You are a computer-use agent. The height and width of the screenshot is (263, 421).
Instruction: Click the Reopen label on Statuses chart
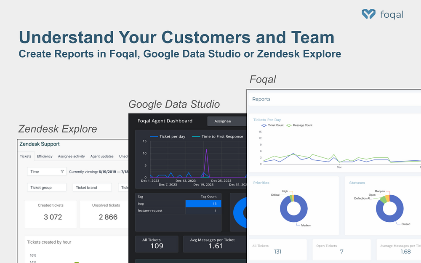pos(380,191)
